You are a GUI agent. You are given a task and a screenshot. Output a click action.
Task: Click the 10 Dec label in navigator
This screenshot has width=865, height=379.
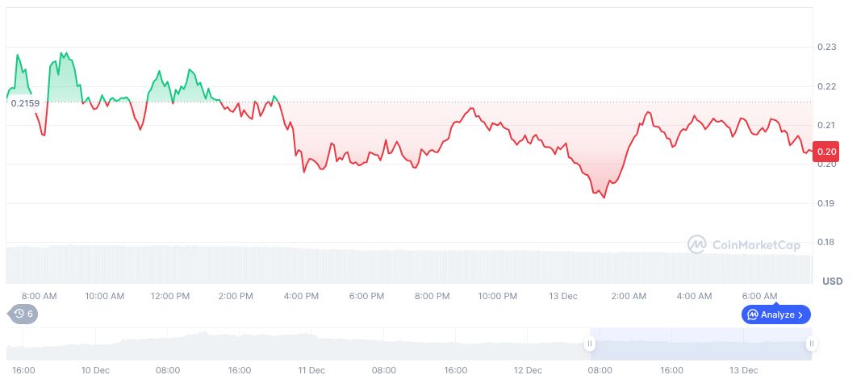point(96,371)
